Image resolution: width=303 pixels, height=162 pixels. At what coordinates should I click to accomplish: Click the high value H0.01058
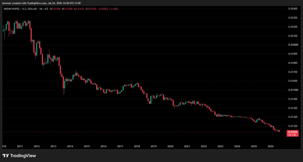click(x=67, y=9)
